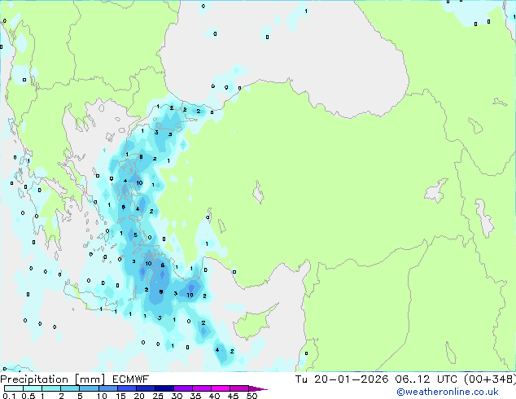The height and width of the screenshot is (399, 516).
Task: Select the 35–40 mm legend color box
Action: coord(202,388)
